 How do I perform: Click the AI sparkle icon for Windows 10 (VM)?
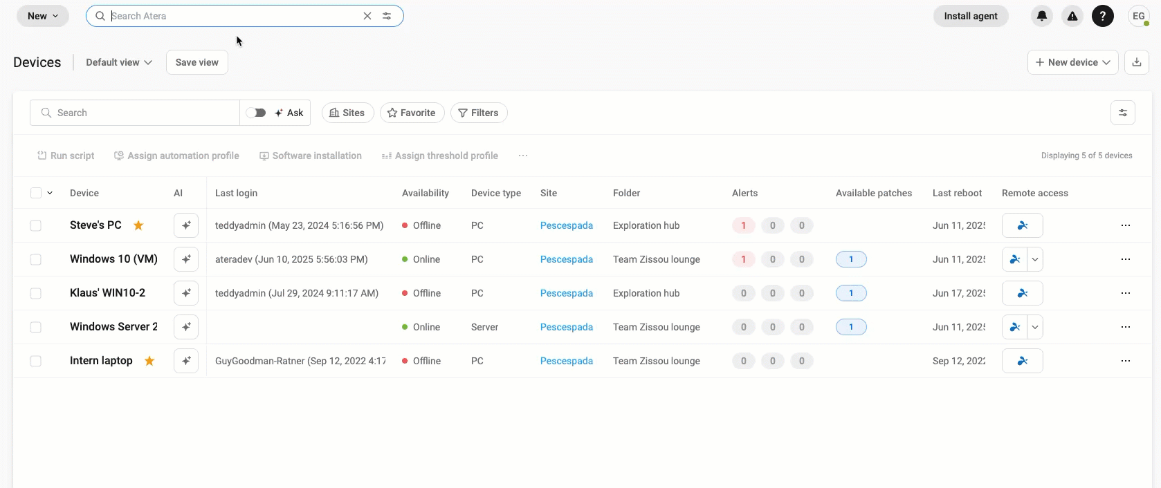(x=186, y=259)
